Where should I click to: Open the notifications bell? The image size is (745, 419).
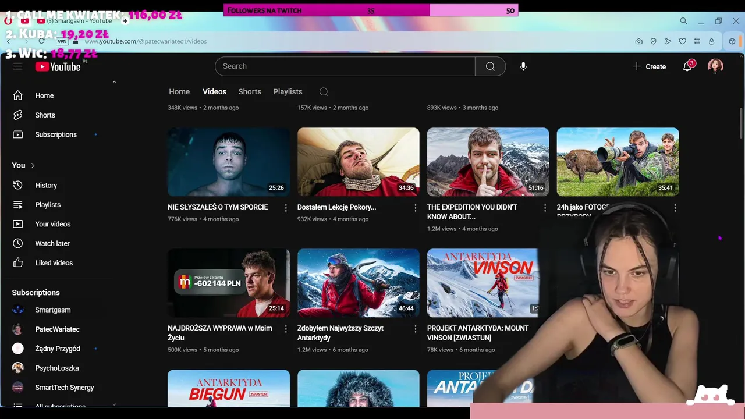click(687, 66)
